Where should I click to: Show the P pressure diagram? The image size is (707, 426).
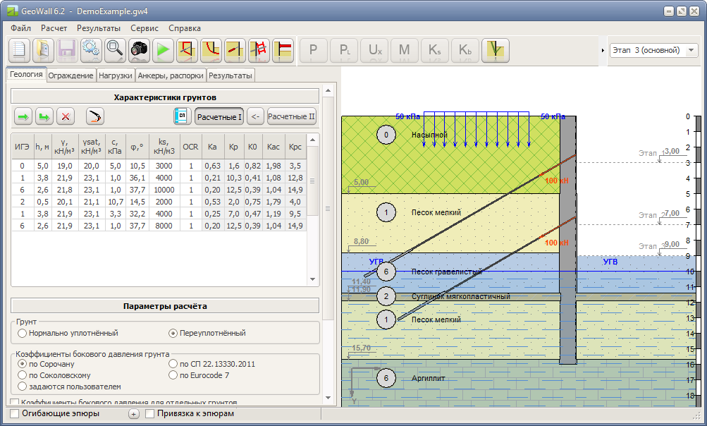point(313,49)
